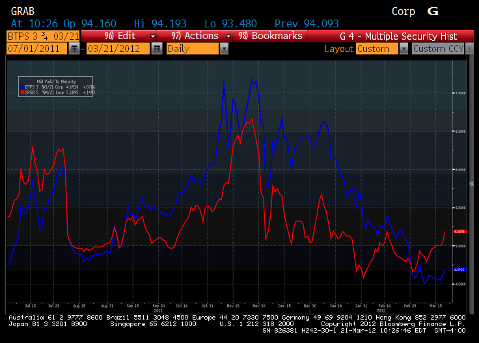479x343 pixels.
Task: Open the end date calendar picker icon
Action: click(x=156, y=49)
